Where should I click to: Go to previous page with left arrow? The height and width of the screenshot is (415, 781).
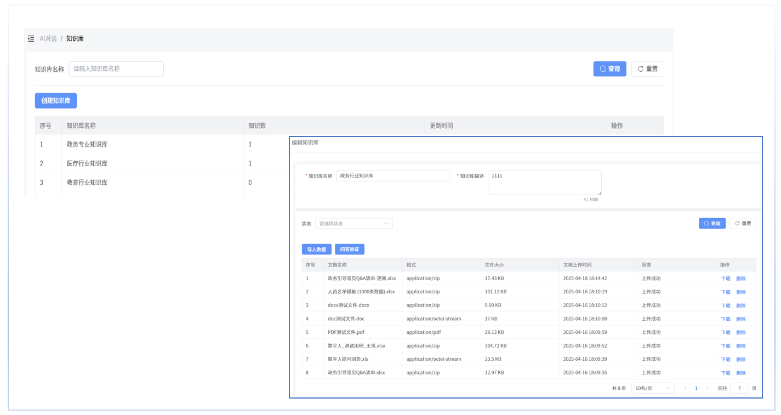(685, 388)
